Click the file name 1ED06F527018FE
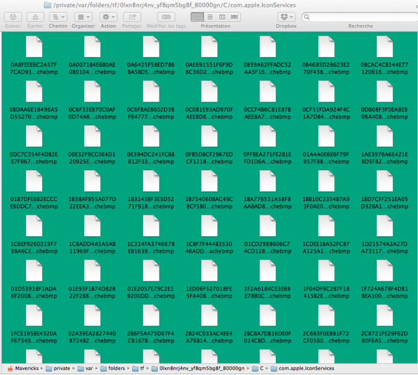 (x=210, y=292)
